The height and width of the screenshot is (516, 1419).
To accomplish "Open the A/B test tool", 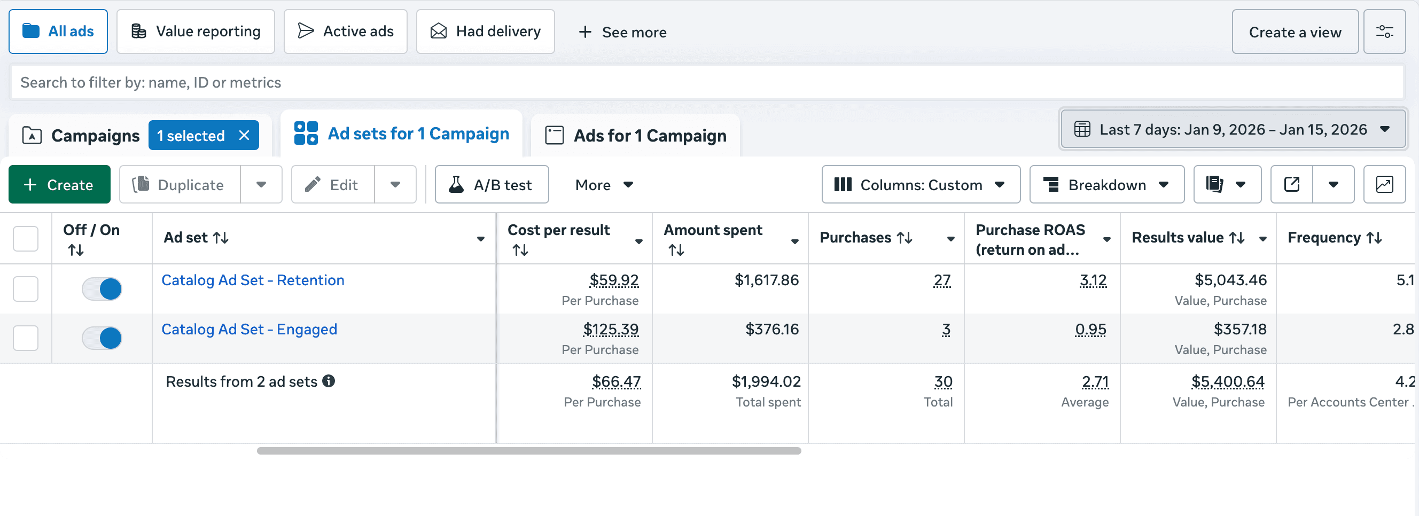I will click(x=491, y=184).
